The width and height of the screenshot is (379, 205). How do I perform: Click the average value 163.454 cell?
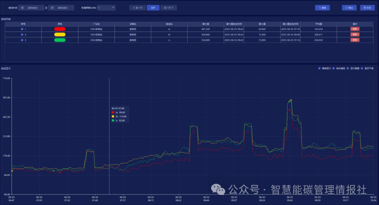click(319, 29)
